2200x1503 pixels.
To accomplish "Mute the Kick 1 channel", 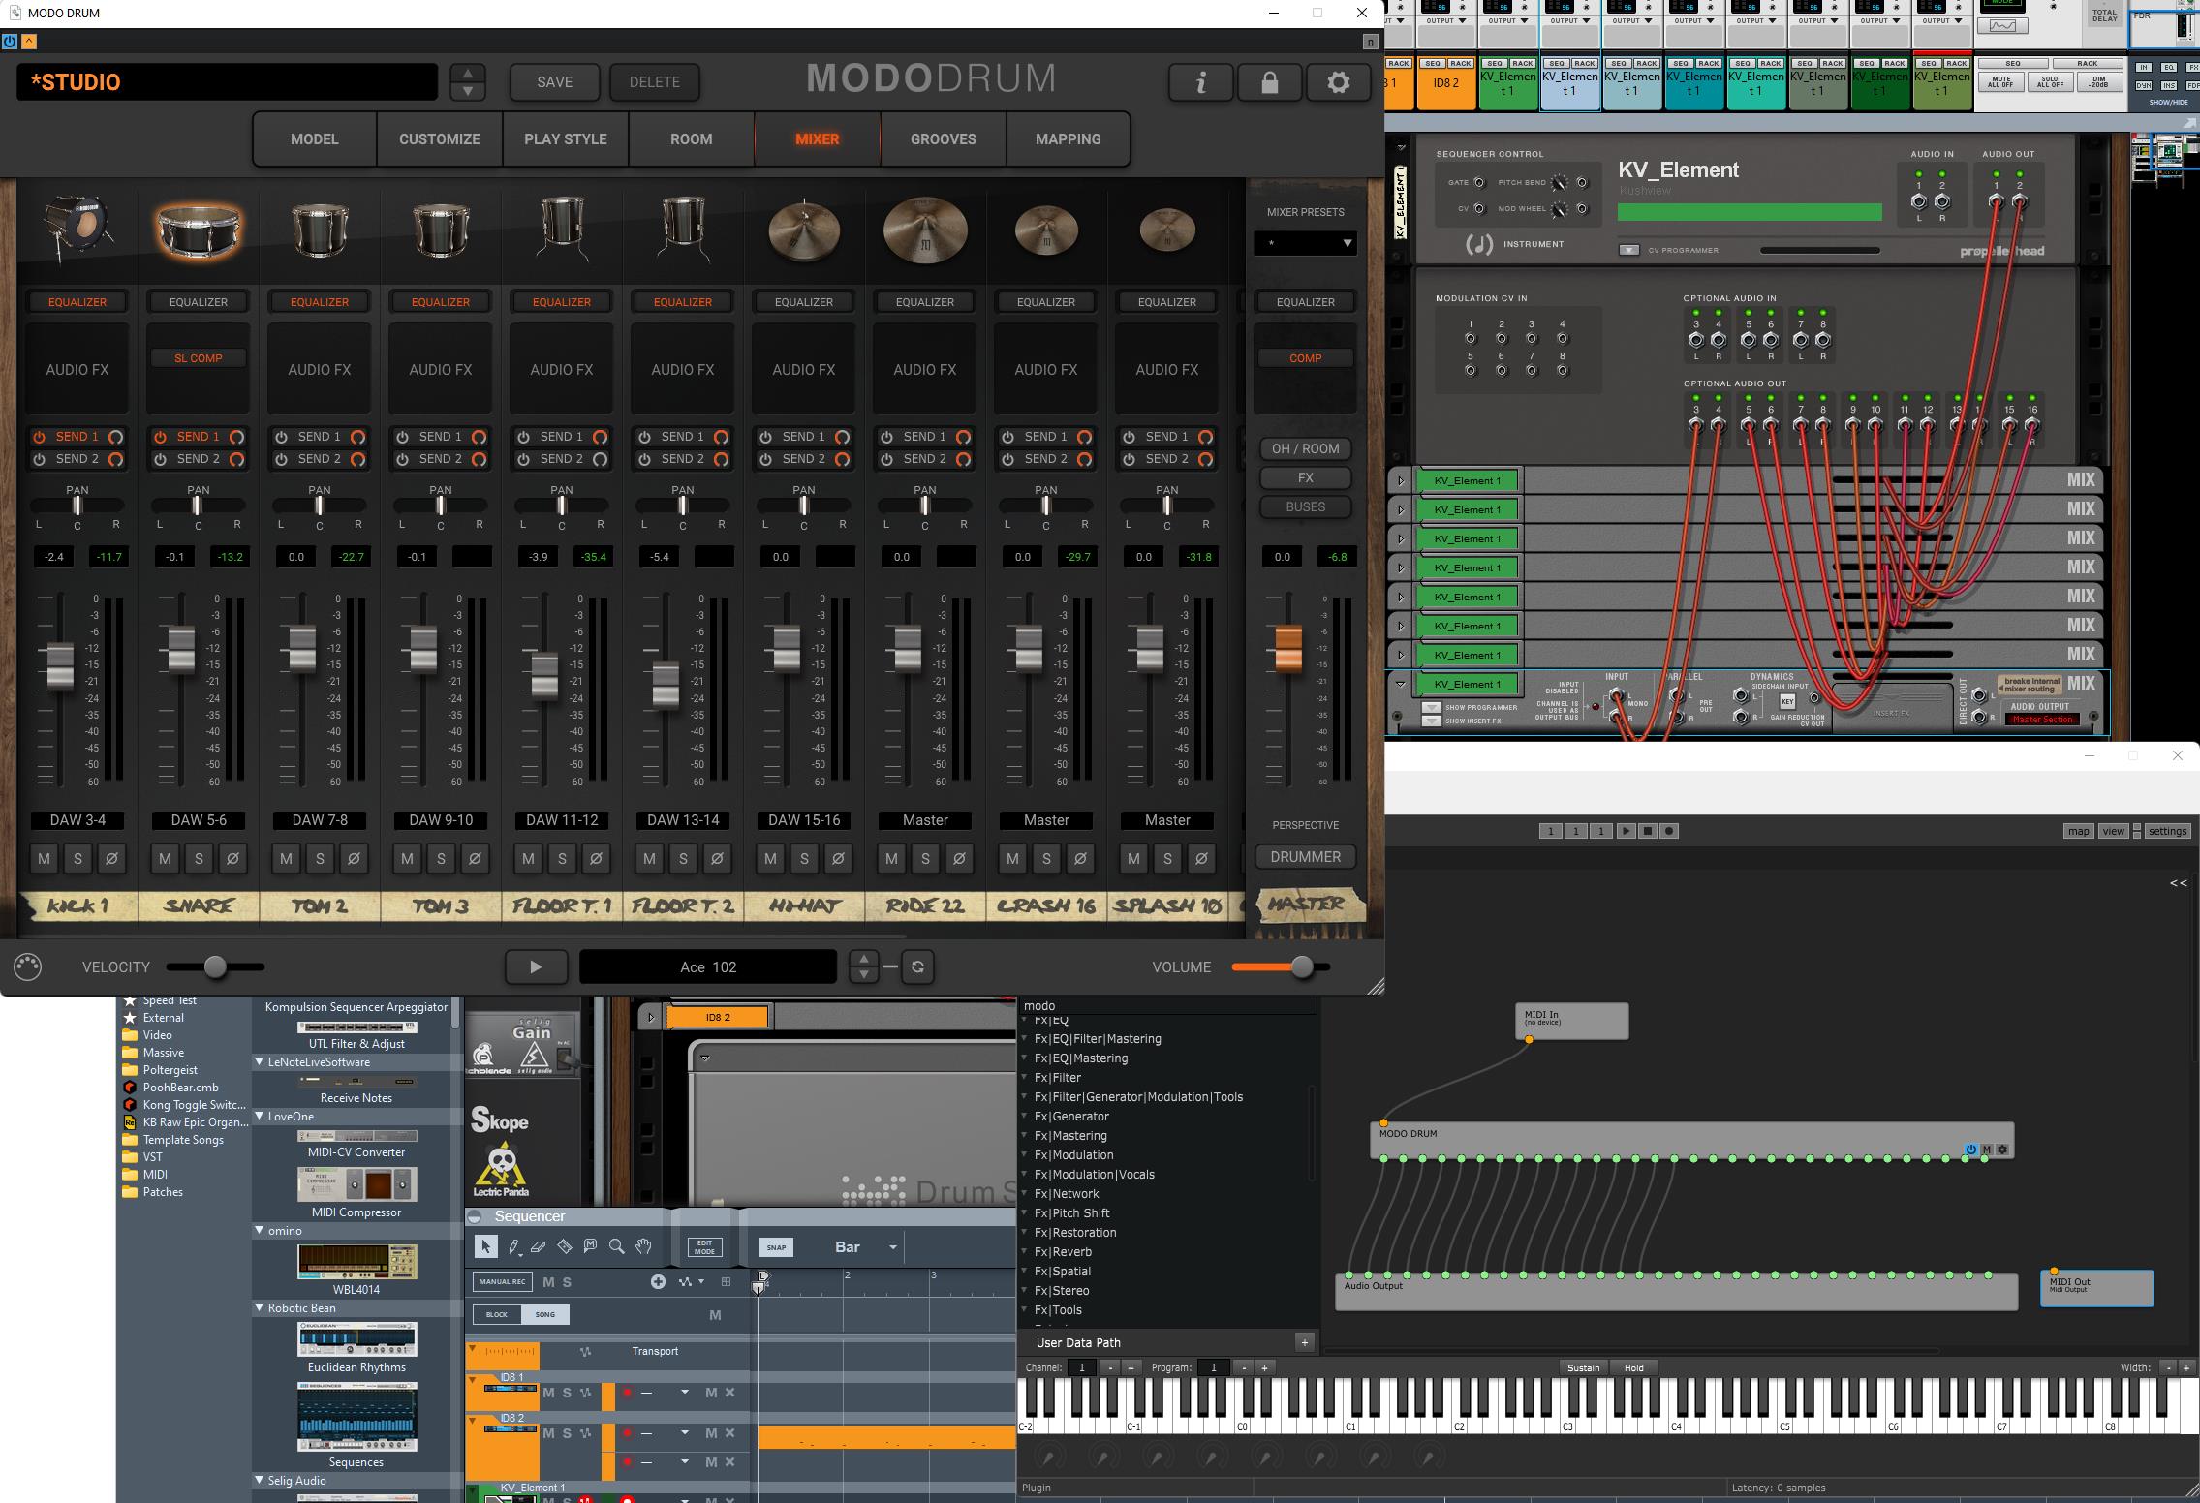I will (44, 858).
